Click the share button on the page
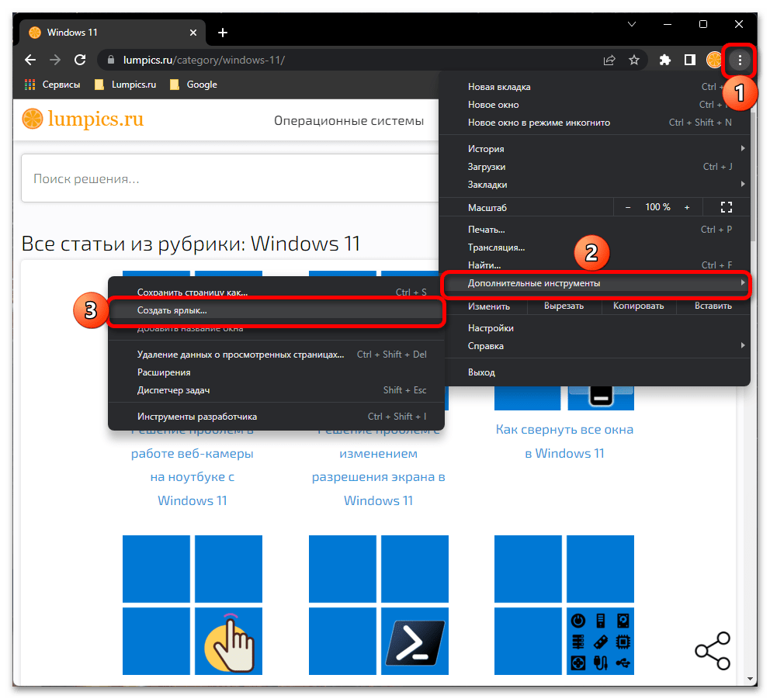 (x=713, y=651)
